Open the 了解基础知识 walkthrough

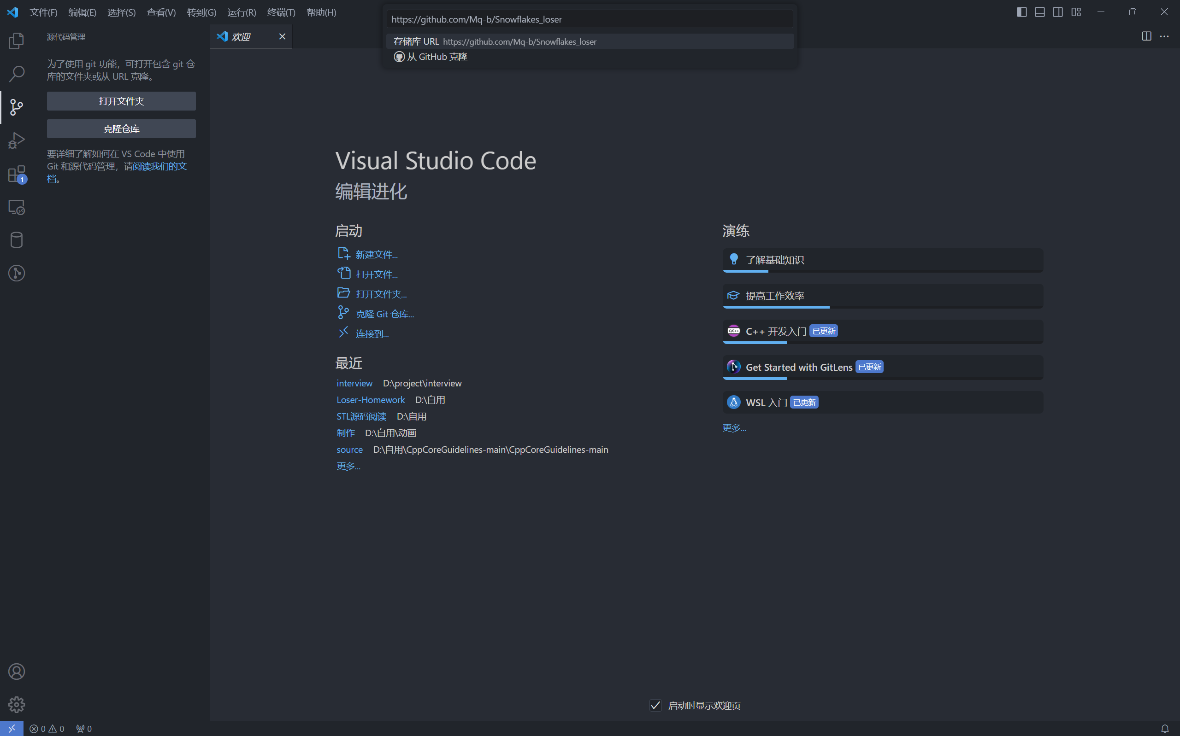tap(882, 260)
